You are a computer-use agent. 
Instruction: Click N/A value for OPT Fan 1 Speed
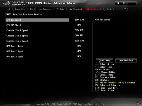click(79, 46)
